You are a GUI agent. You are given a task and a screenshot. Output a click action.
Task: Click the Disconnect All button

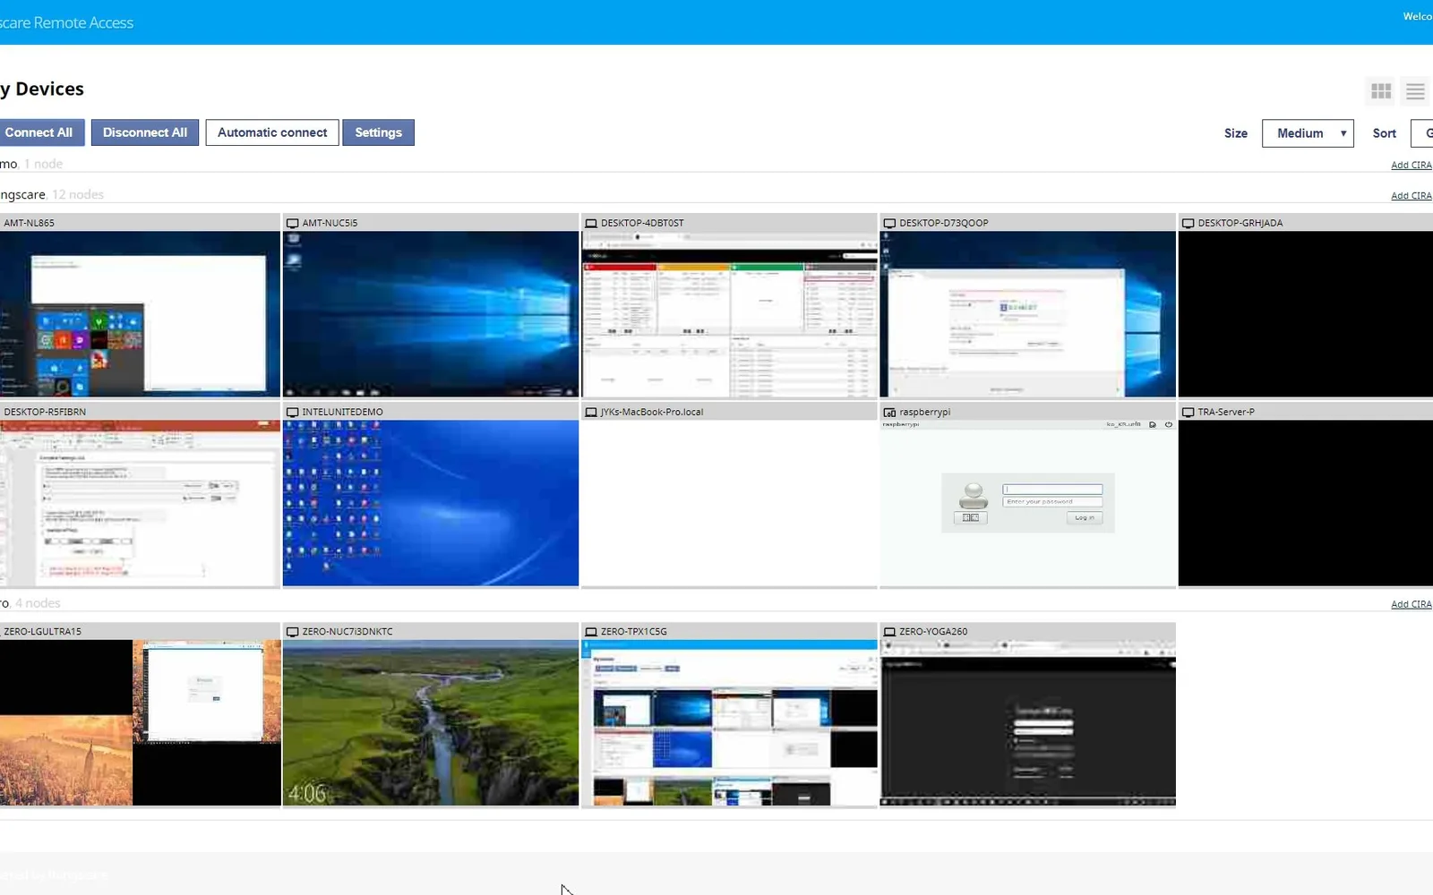145,132
